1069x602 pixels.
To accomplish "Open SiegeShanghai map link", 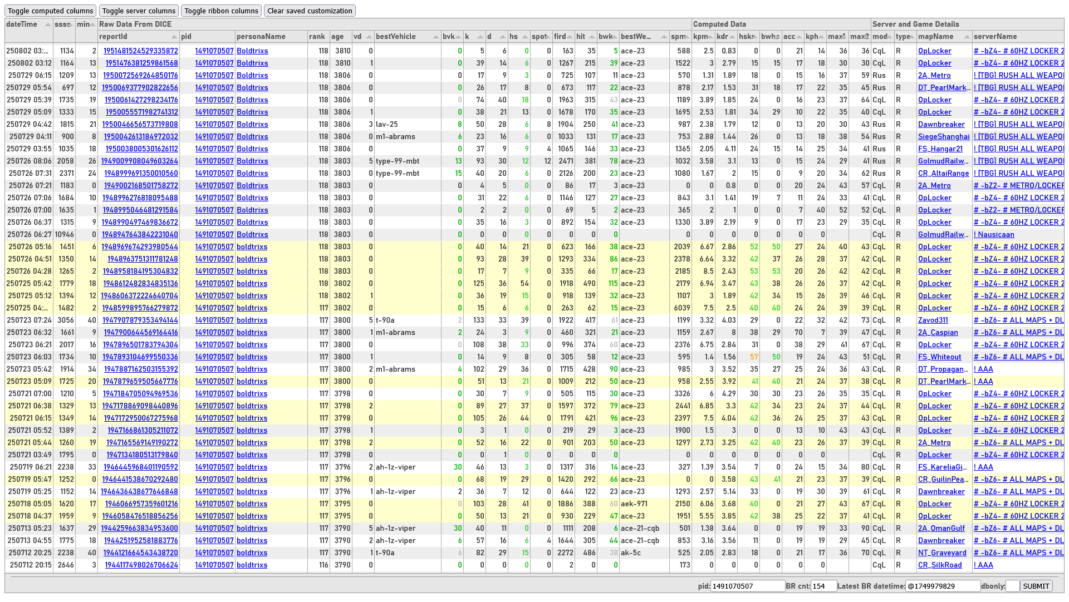I will (944, 137).
